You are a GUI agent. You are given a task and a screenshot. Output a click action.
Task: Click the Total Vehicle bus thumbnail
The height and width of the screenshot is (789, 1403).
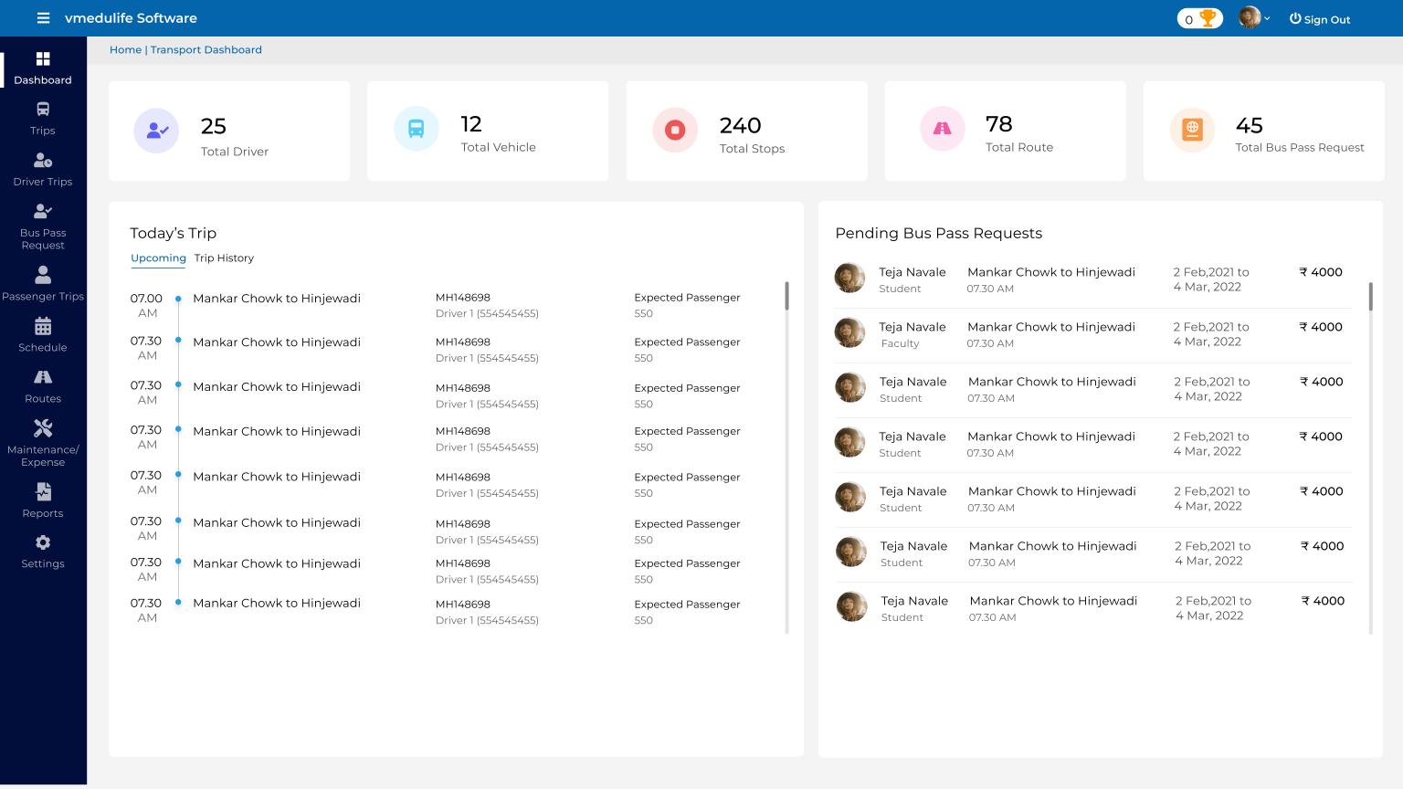click(416, 129)
